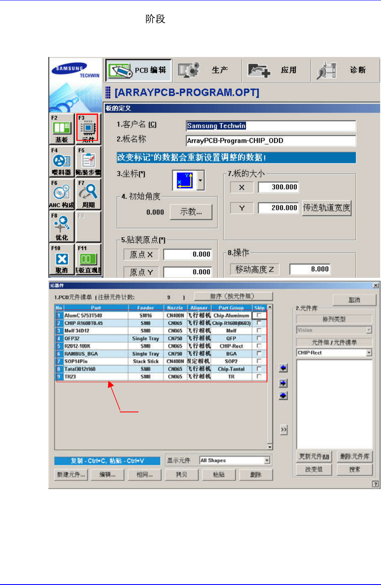Click the 搜索 search button
Viewport: 381px width, 585px height.
pyautogui.click(x=355, y=469)
